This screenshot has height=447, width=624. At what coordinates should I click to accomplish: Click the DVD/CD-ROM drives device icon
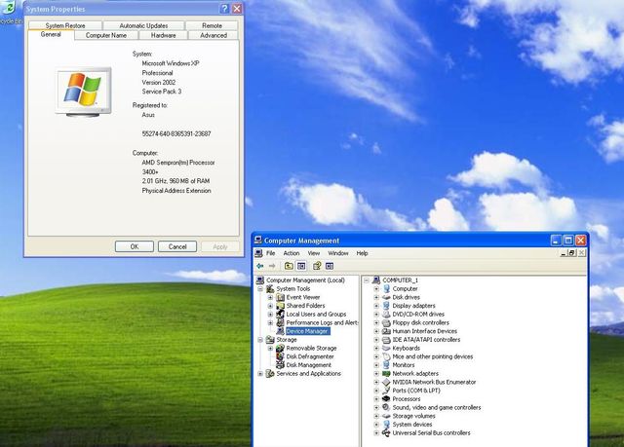[x=386, y=314]
